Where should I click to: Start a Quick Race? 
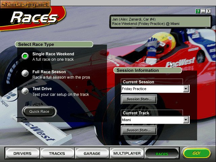39,111
